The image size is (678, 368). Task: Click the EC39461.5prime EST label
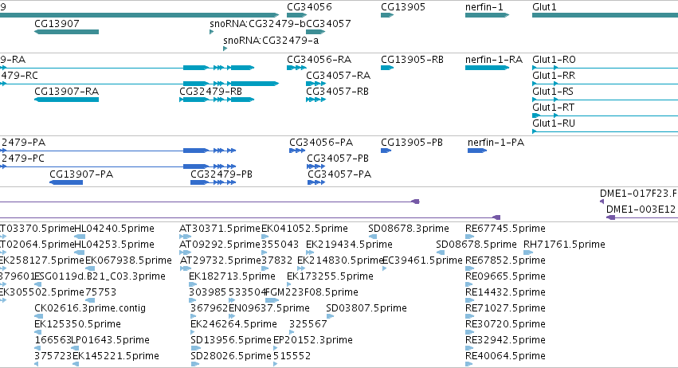(x=422, y=260)
